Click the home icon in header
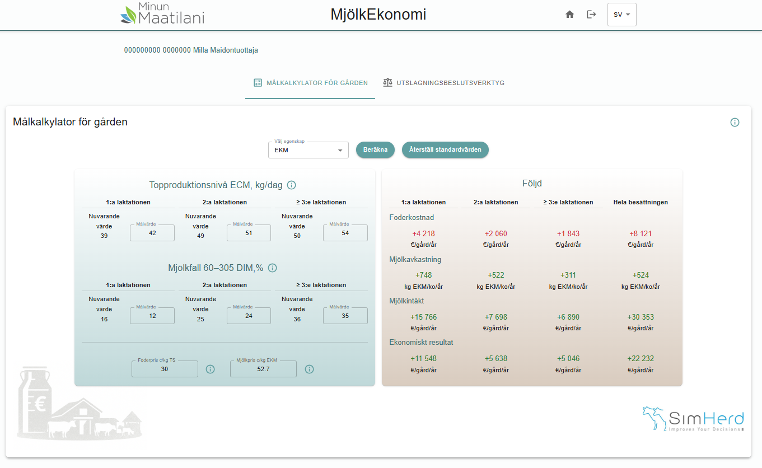 pos(569,15)
